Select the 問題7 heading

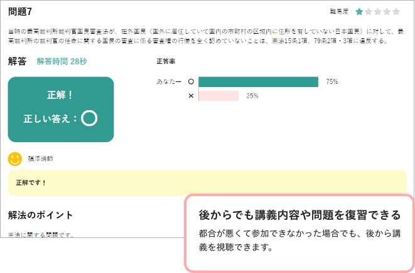tap(20, 12)
